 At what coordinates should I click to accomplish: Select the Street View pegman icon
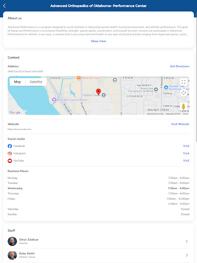coord(184,106)
